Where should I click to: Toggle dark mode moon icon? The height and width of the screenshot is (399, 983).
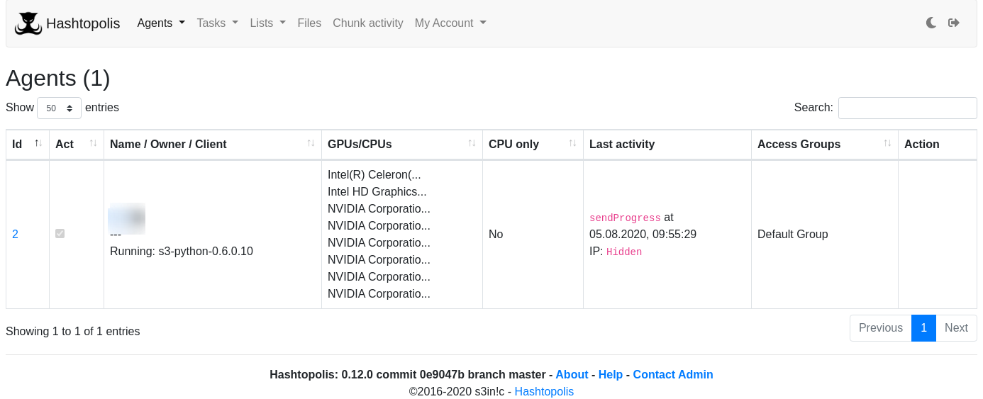(x=931, y=23)
